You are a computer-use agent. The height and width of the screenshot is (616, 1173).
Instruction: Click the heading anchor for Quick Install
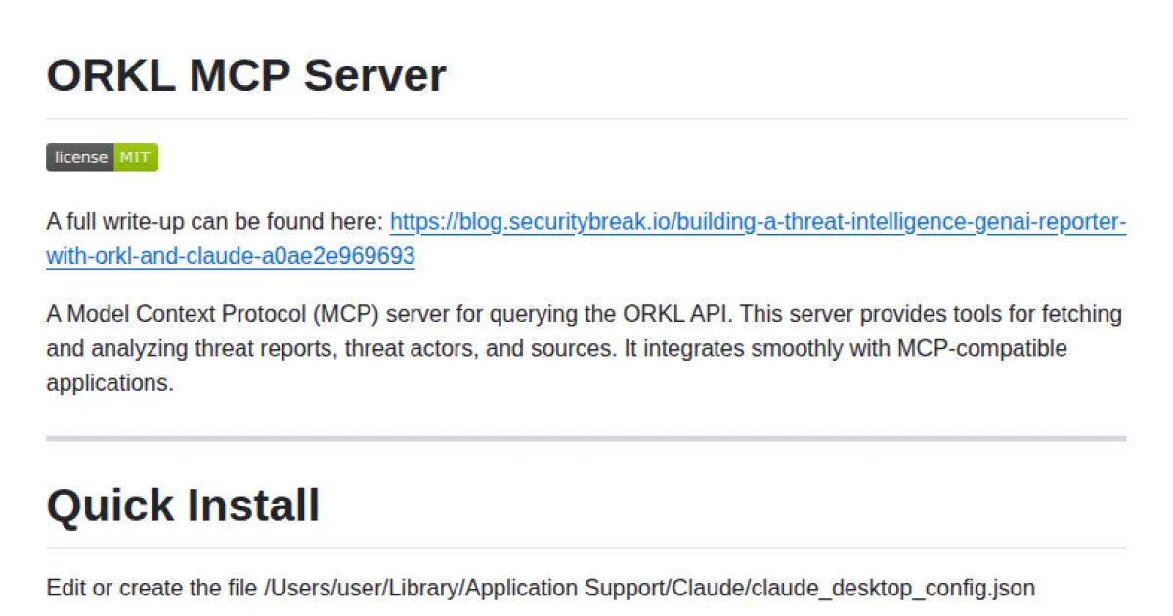(29, 505)
